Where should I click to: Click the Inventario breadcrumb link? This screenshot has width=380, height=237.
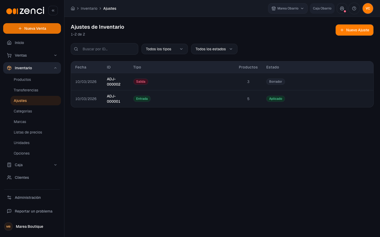click(x=89, y=8)
